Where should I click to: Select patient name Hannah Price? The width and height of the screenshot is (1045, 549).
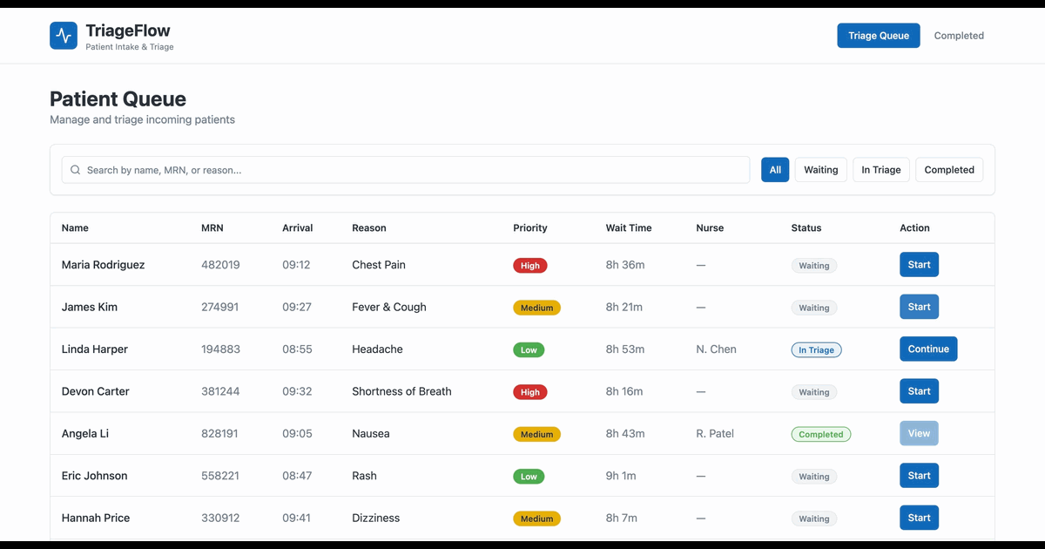pyautogui.click(x=96, y=518)
